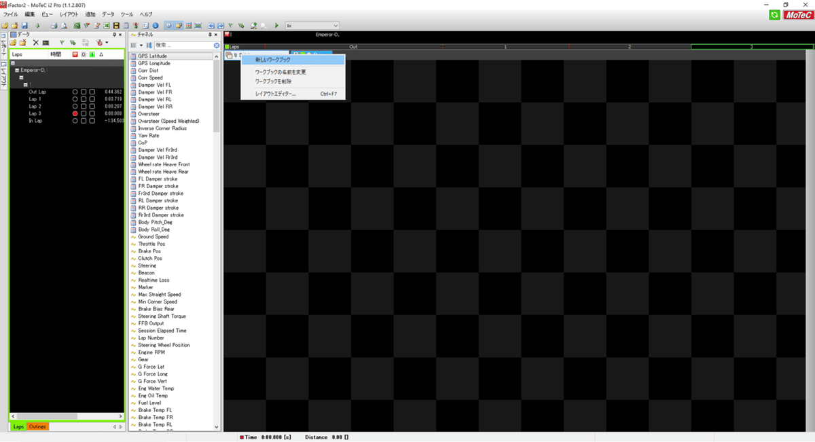
Task: Open the ファイル menu
Action: 11,14
